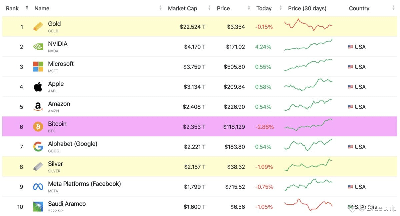
Task: Click the USA flag in Apple row
Action: (x=350, y=87)
